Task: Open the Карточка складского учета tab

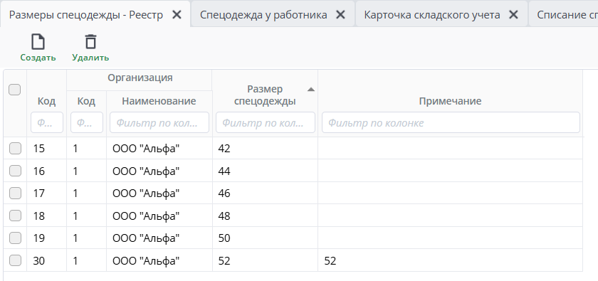Action: click(431, 15)
